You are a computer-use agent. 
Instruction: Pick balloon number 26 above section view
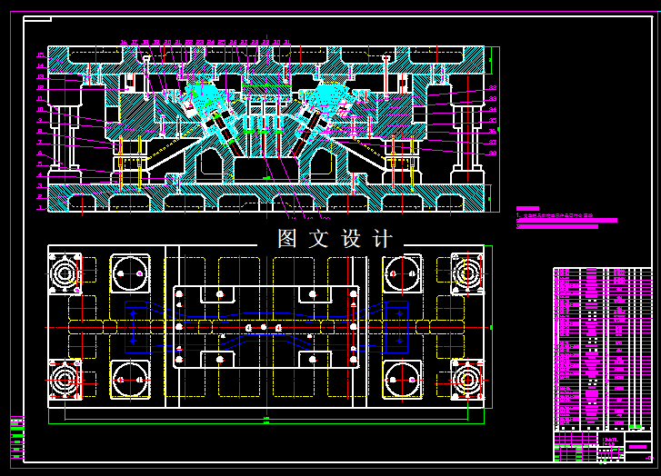point(233,42)
